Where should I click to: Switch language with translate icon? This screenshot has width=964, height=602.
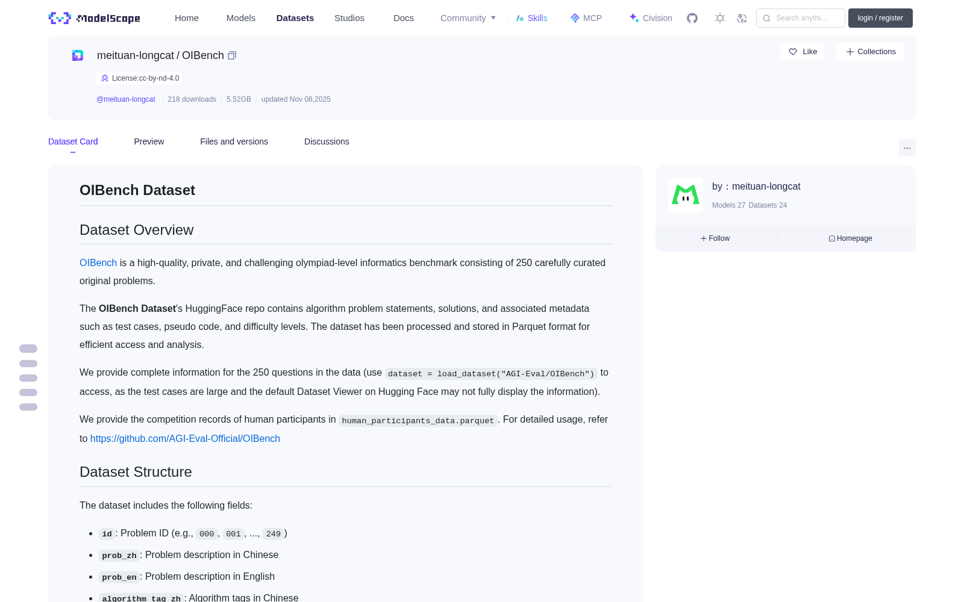point(742,18)
